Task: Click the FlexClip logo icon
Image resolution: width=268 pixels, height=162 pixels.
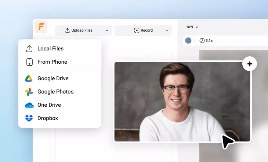Action: point(41,27)
